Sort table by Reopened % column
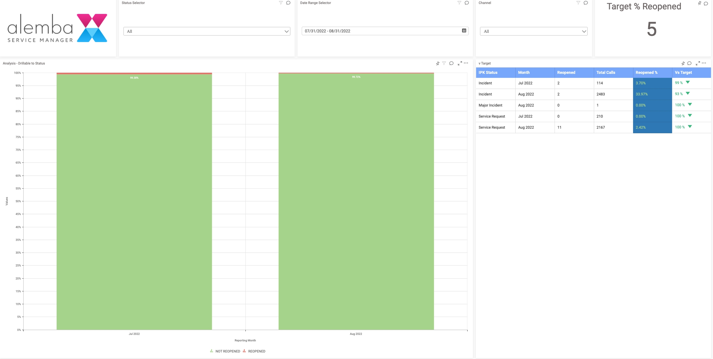713x359 pixels. [x=646, y=73]
